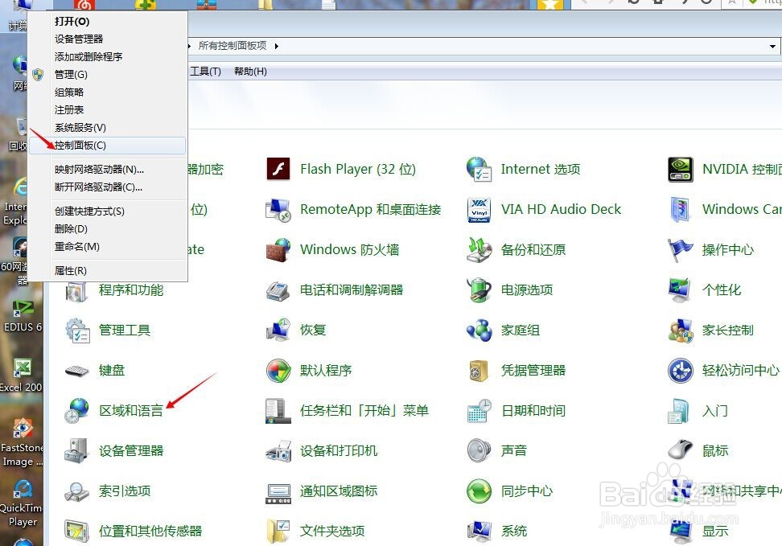The height and width of the screenshot is (546, 782).
Task: Open 入门 link
Action: (x=715, y=411)
